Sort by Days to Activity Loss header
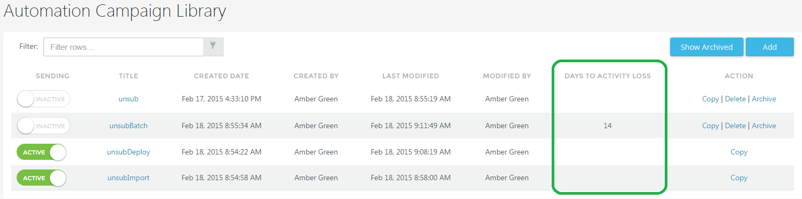Image resolution: width=802 pixels, height=199 pixels. pos(607,76)
